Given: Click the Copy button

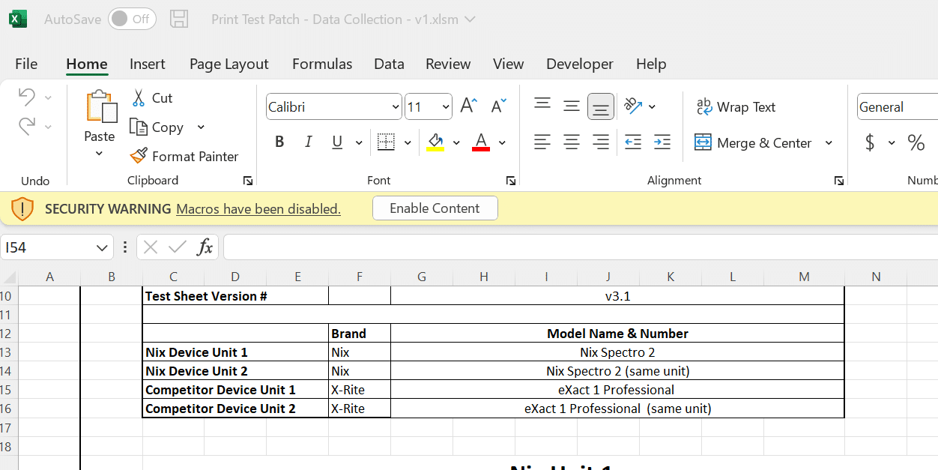Looking at the screenshot, I should tap(157, 127).
